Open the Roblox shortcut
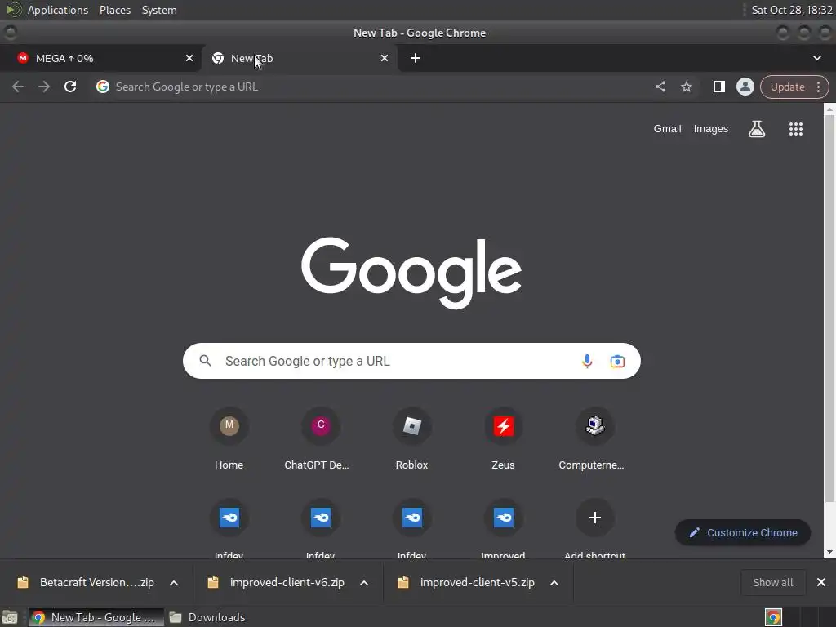 411,440
